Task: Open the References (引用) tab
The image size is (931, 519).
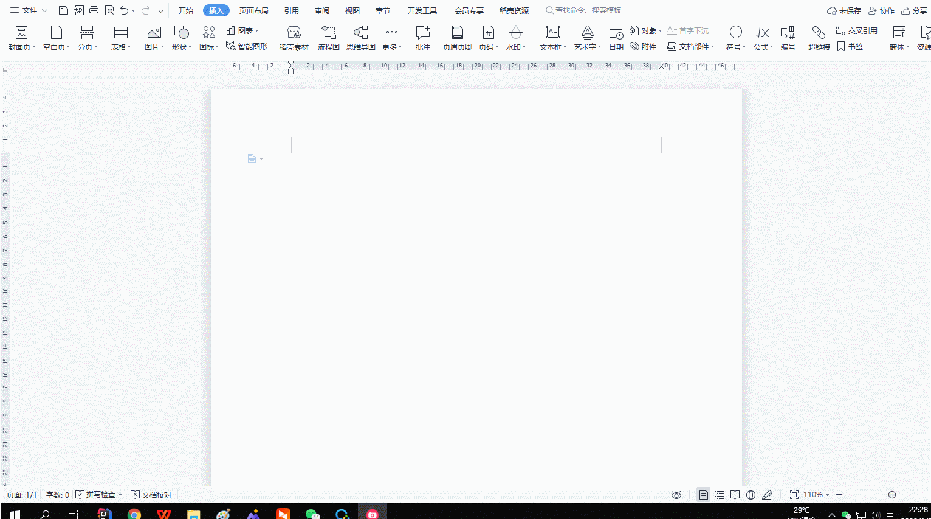Action: tap(292, 10)
